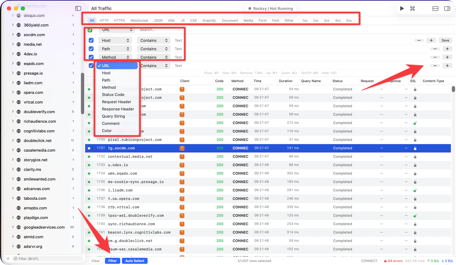Click the client app icon in the u.4dex.io row

click(x=182, y=165)
